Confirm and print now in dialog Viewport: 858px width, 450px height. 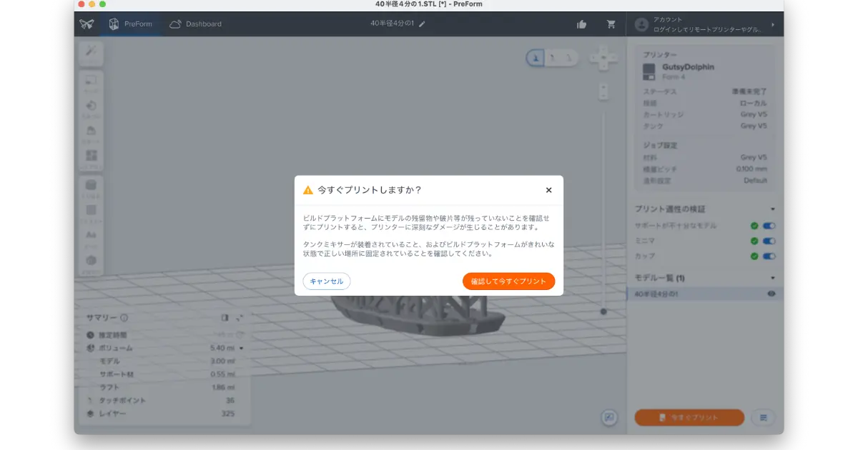tap(508, 281)
